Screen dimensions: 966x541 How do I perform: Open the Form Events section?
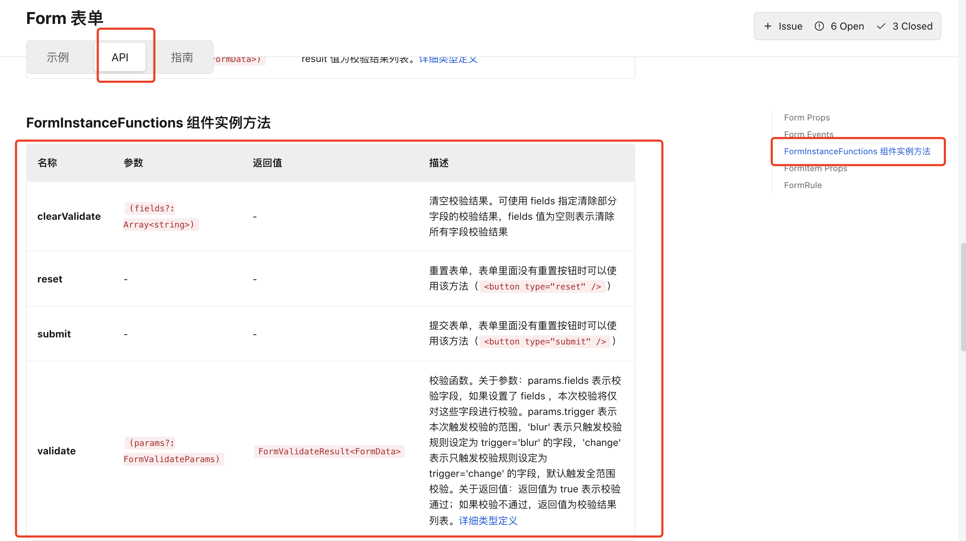(808, 134)
